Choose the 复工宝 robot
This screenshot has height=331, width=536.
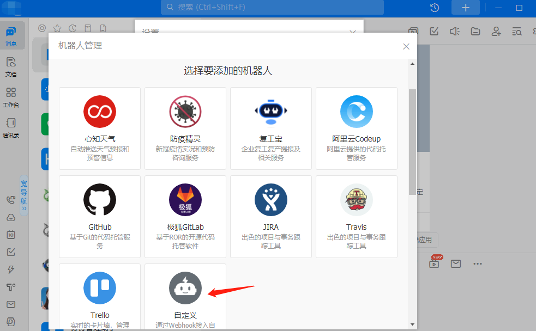271,128
